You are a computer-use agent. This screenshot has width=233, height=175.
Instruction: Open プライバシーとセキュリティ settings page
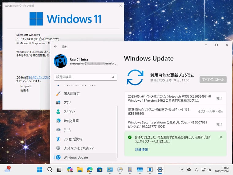click(x=86, y=148)
